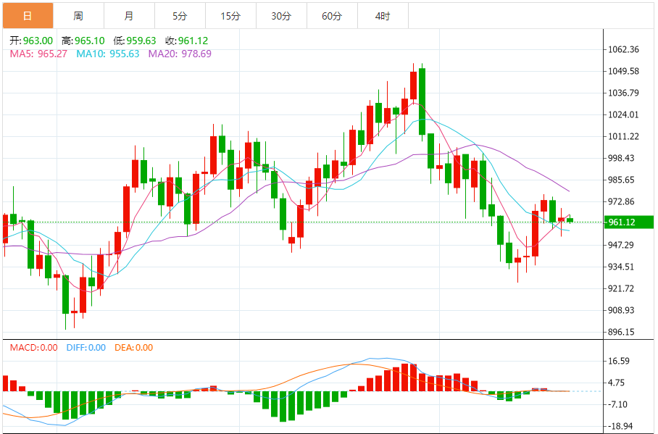Click the 16.59 MACD axis label
The width and height of the screenshot is (658, 434).
(x=619, y=361)
